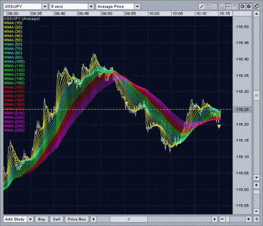Click the 09:50 time axis label
Screen dimensions: 263x226
(107, 13)
